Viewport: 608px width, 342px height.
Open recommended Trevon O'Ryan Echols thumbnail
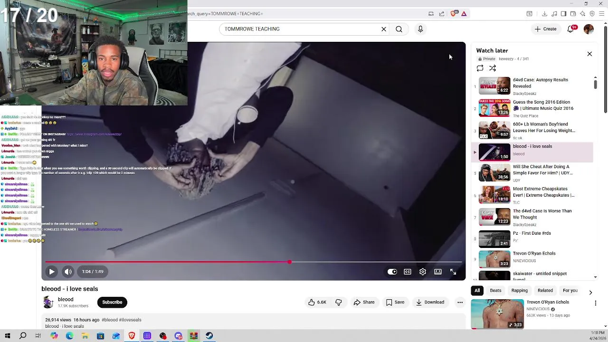pos(497,314)
